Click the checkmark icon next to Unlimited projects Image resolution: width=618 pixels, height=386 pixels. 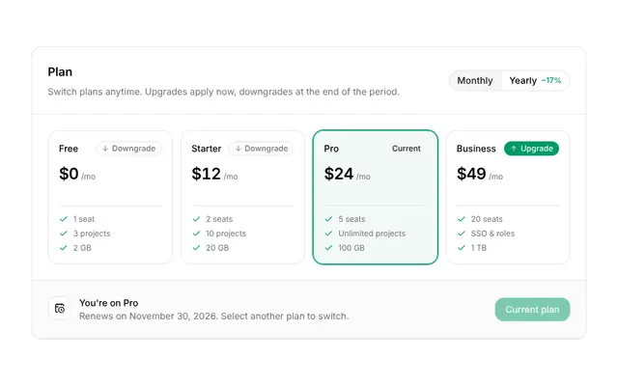[328, 234]
